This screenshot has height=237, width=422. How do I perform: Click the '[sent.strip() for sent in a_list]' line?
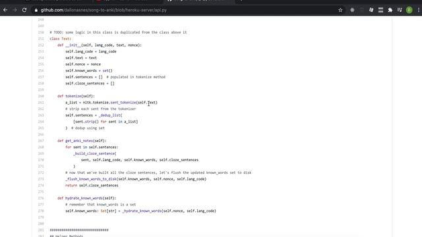click(x=105, y=121)
